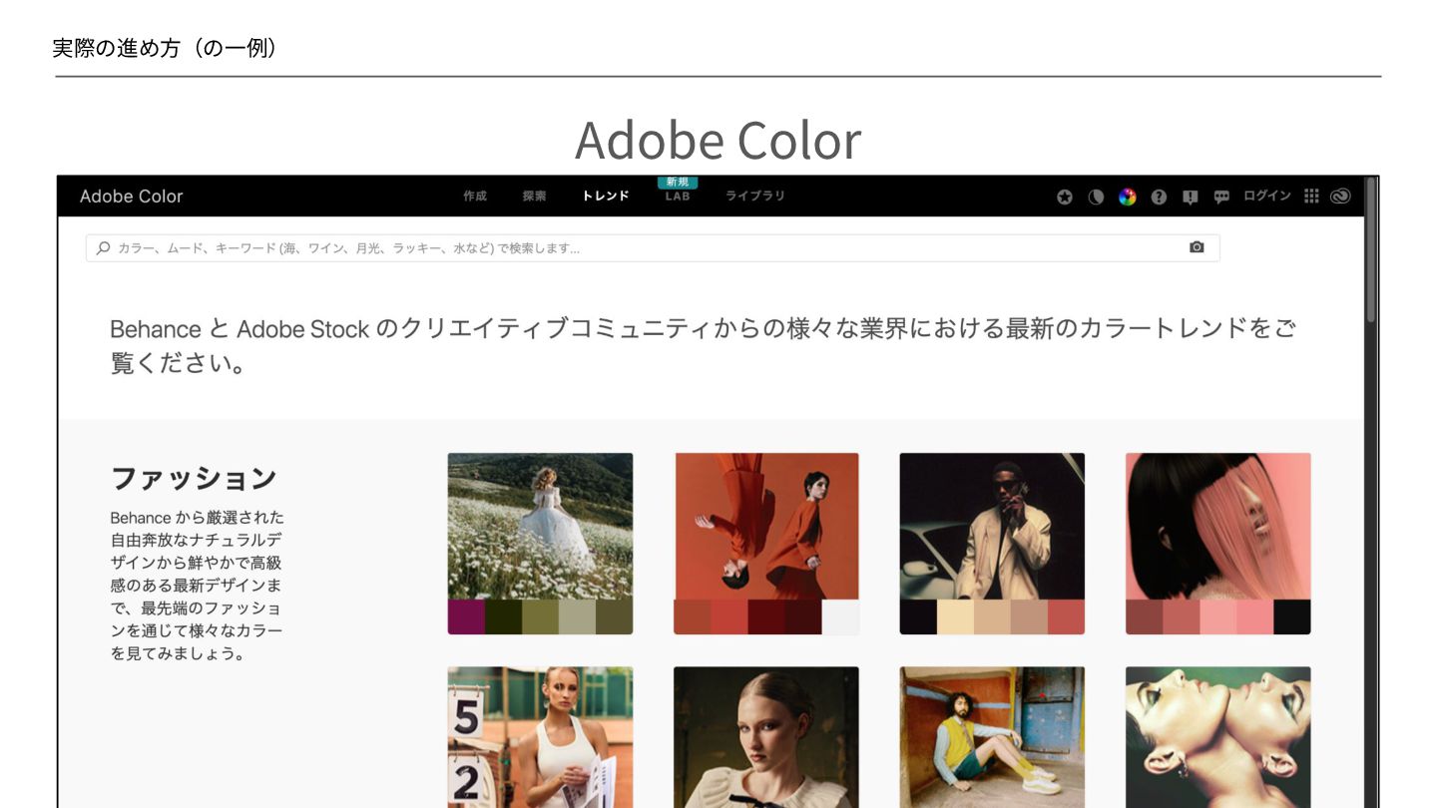Go to the ライブラリ tab
1437x808 pixels.
coord(755,197)
